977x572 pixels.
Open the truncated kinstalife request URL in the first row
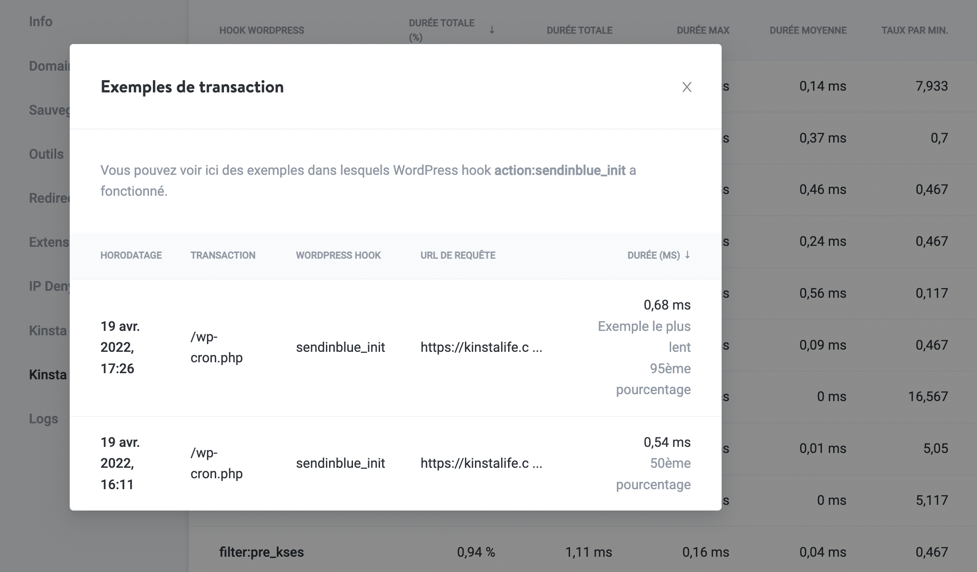tap(481, 347)
